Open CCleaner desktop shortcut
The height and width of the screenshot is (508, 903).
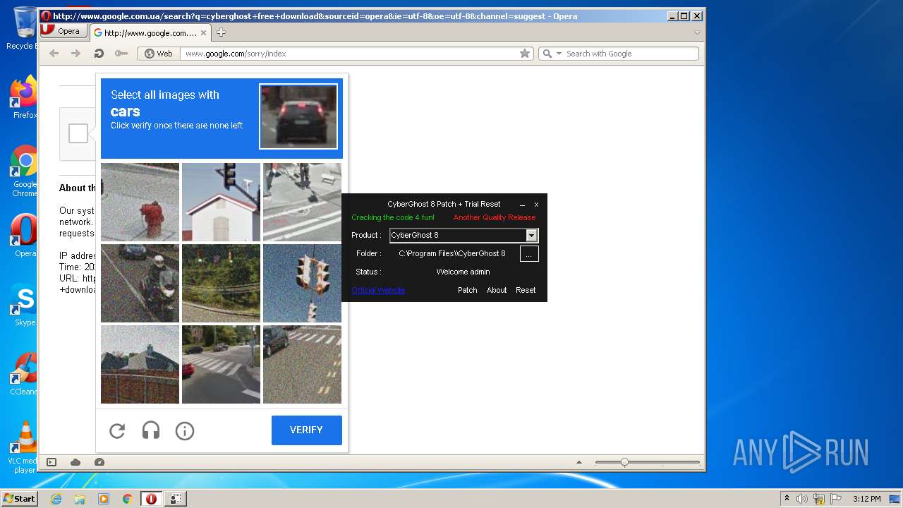[x=24, y=374]
